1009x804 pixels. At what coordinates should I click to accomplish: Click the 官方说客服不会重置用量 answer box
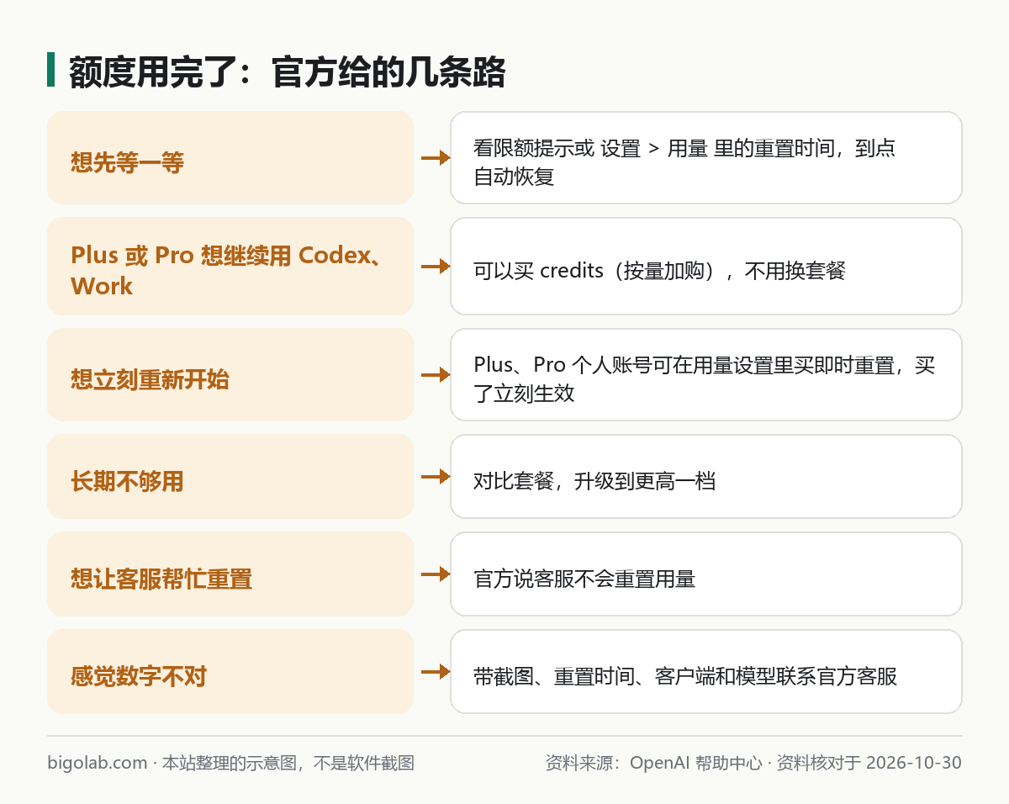coord(706,574)
